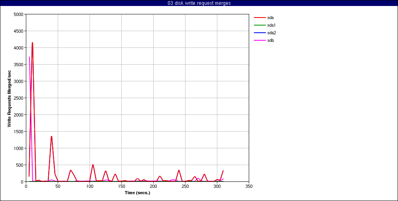
Task: Click the 300 x-axis tick label
Action: 217,186
